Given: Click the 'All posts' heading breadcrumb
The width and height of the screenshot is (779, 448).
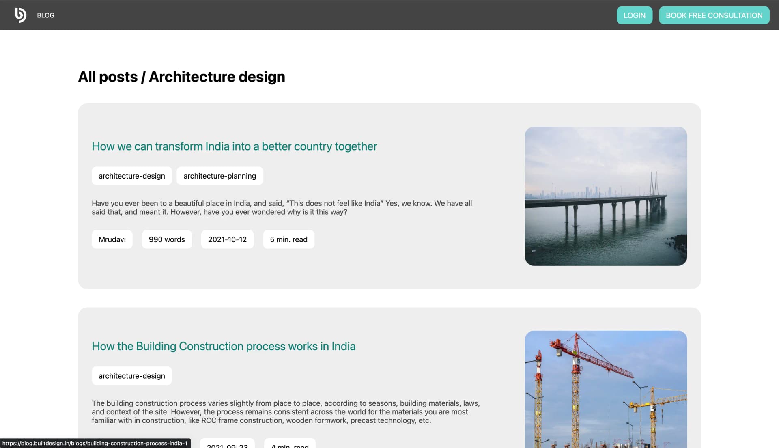Looking at the screenshot, I should (x=108, y=77).
